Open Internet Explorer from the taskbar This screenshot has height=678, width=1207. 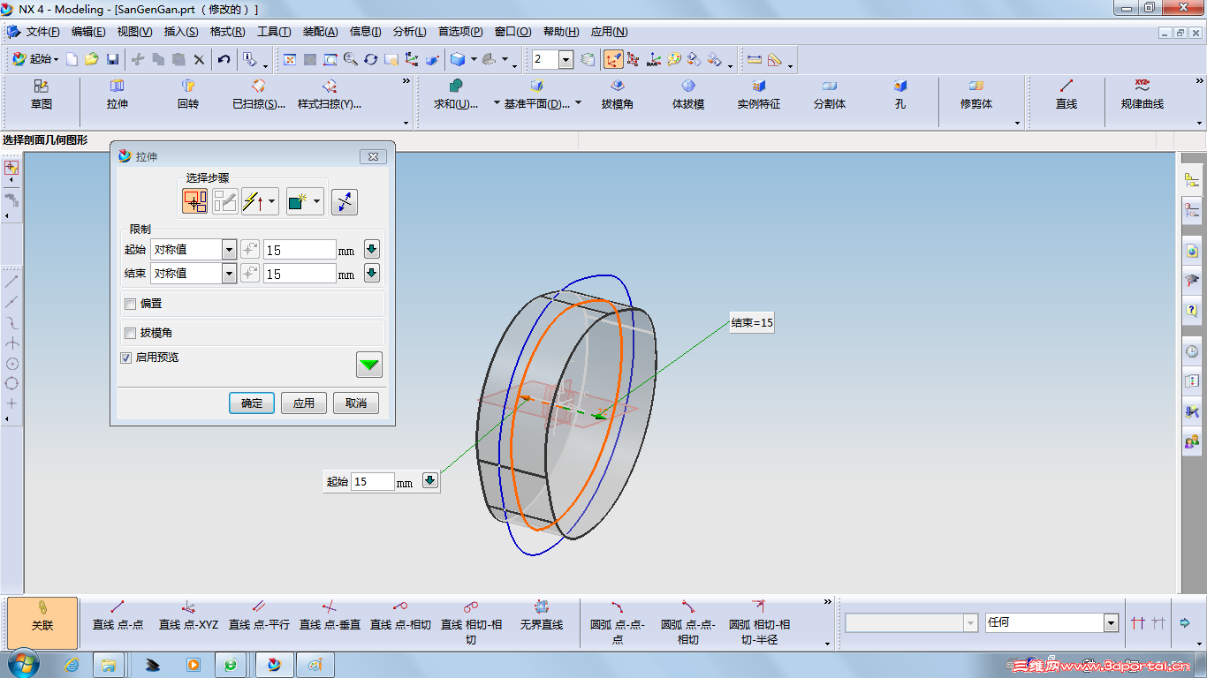(72, 664)
